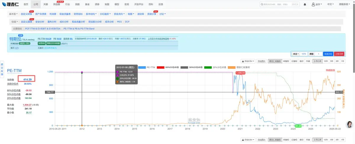
Task: Select top 前复权 price mode
Action: pyautogui.click(x=286, y=61)
